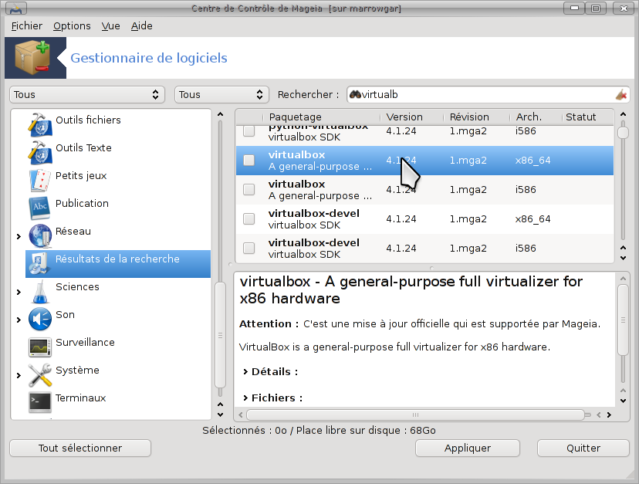
Task: Open the Vue menu
Action: click(111, 25)
